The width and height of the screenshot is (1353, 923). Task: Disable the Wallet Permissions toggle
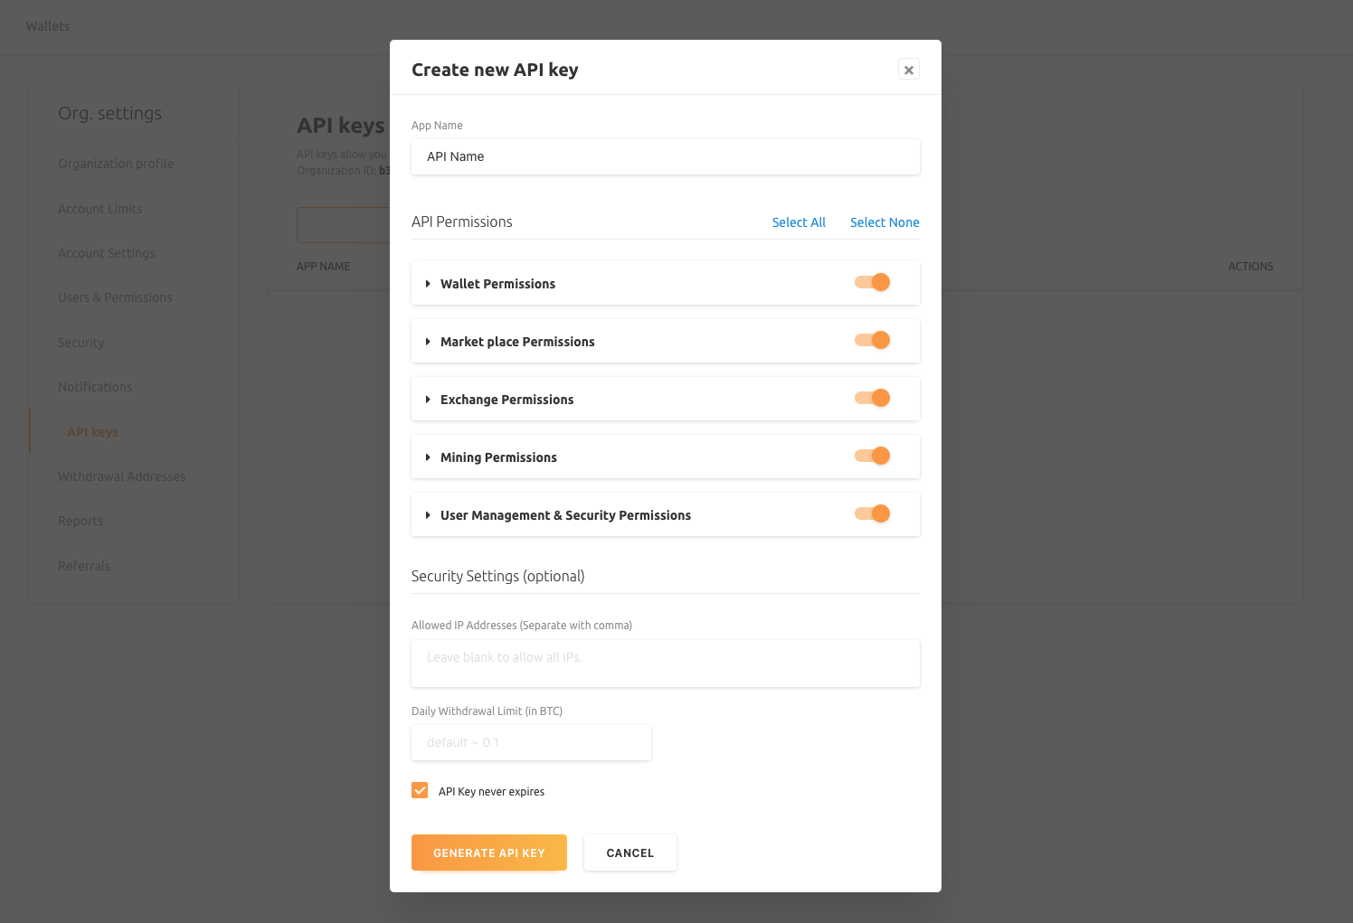(x=871, y=282)
